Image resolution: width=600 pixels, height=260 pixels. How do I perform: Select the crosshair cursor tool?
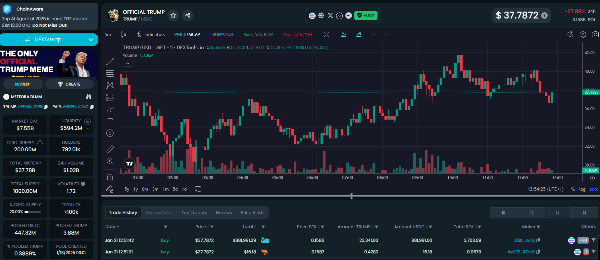pyautogui.click(x=110, y=50)
